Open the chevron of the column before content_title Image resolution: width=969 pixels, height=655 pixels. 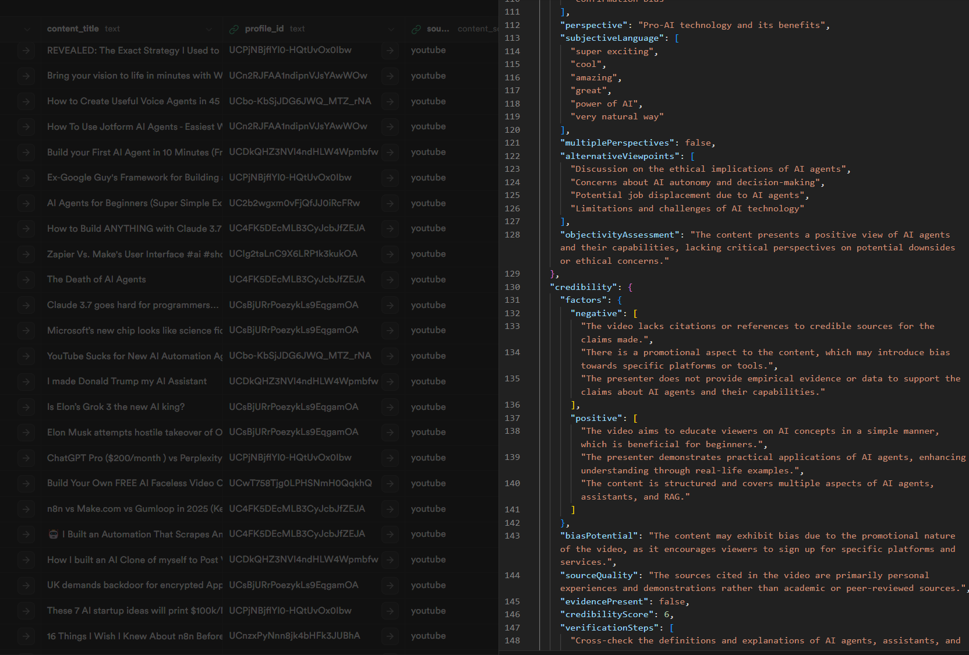pos(27,29)
